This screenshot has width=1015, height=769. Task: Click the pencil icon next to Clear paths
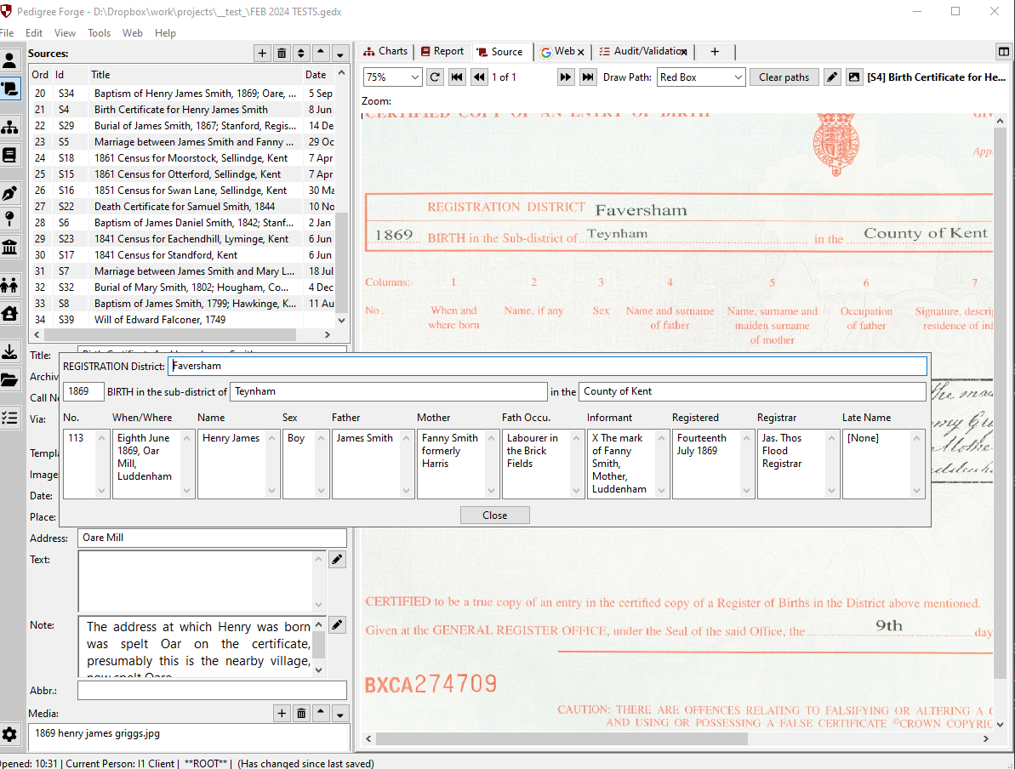(832, 77)
